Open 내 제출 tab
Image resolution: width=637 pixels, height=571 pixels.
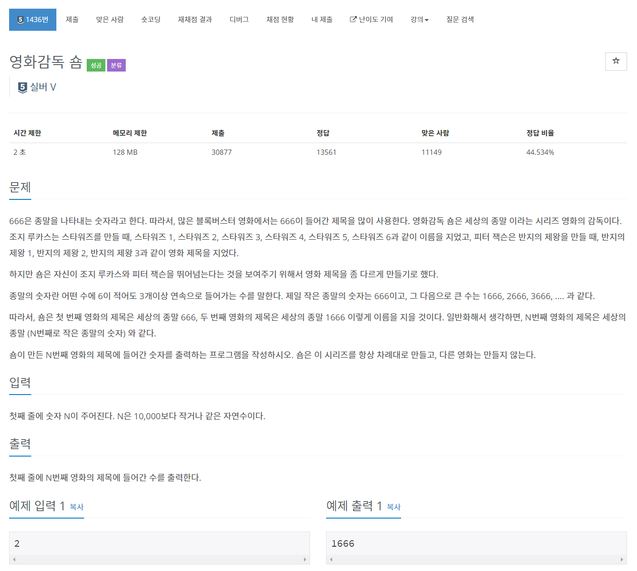(x=322, y=20)
